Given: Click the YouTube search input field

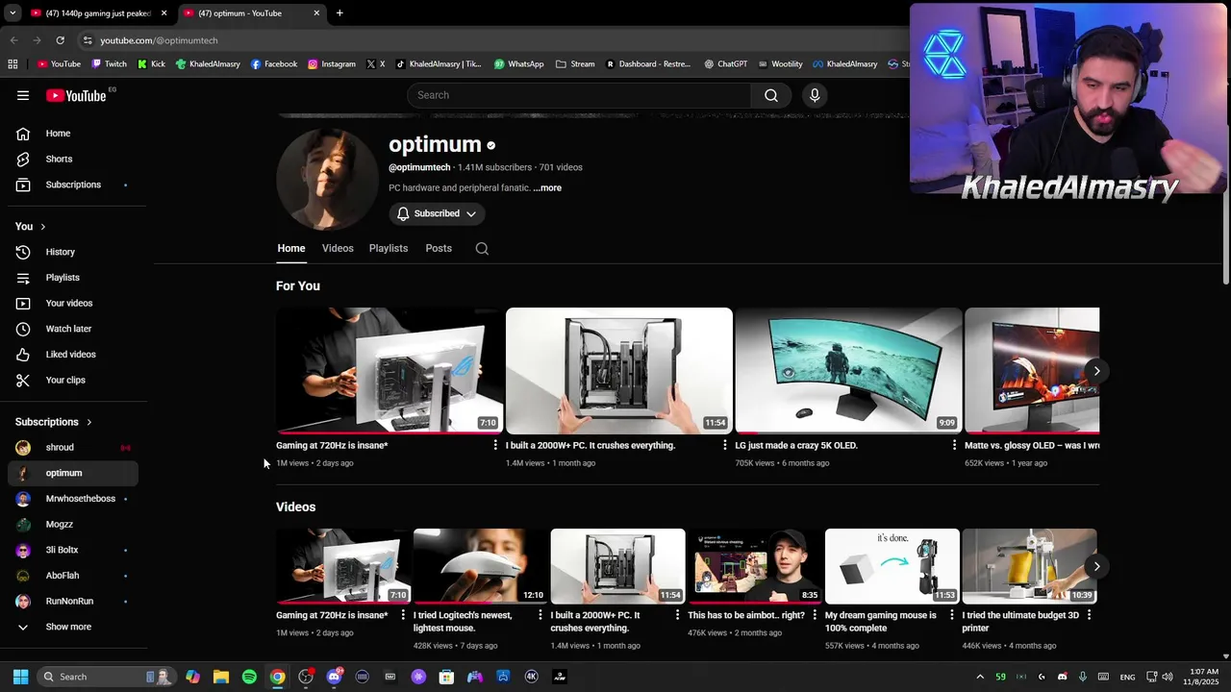Looking at the screenshot, I should [579, 95].
